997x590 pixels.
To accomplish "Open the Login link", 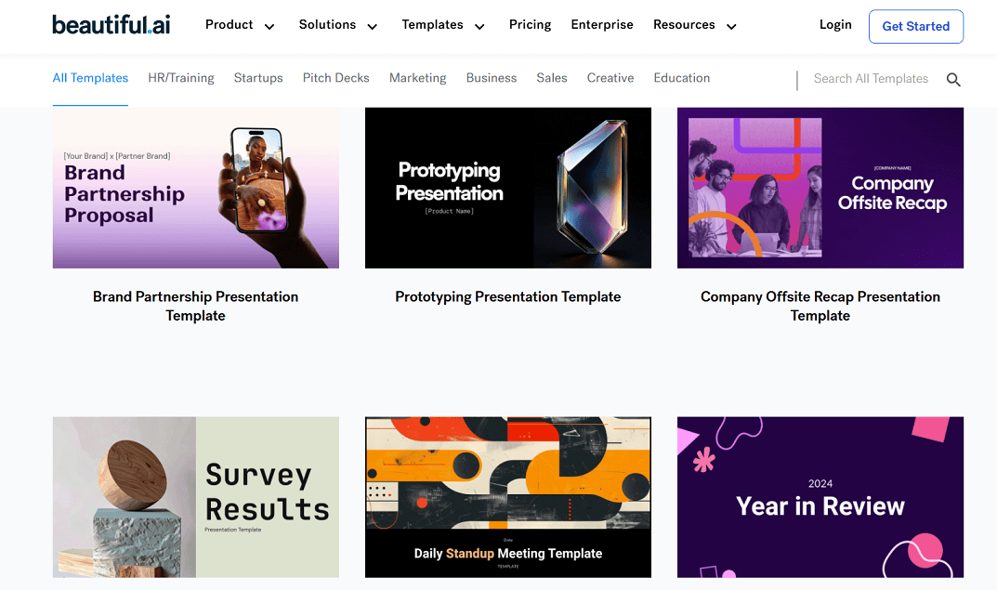I will click(x=835, y=25).
